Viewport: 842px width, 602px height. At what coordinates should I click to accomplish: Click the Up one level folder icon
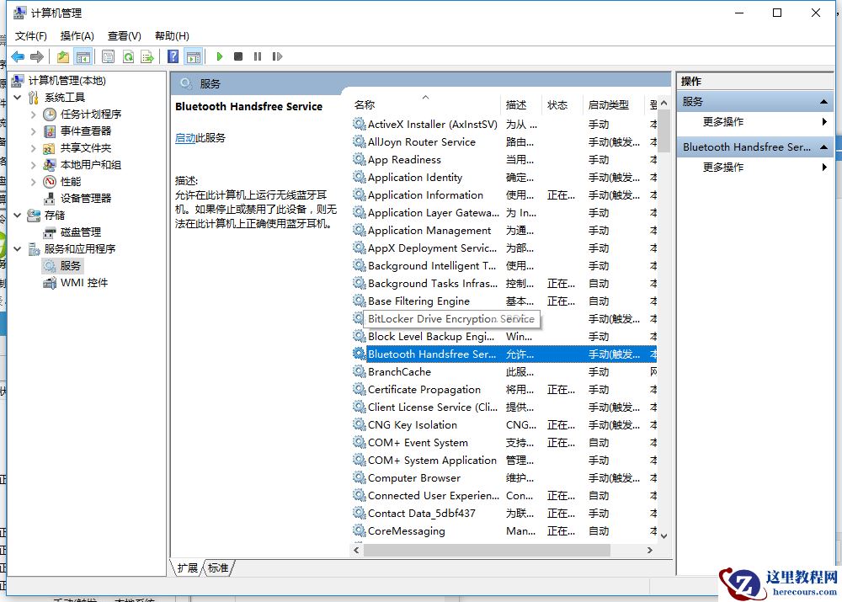pyautogui.click(x=63, y=56)
